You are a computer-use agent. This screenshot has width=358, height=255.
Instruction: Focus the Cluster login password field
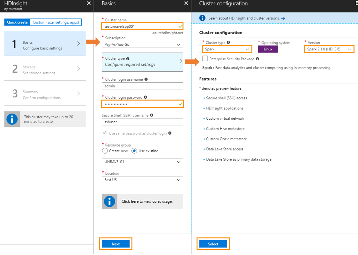[x=143, y=104]
